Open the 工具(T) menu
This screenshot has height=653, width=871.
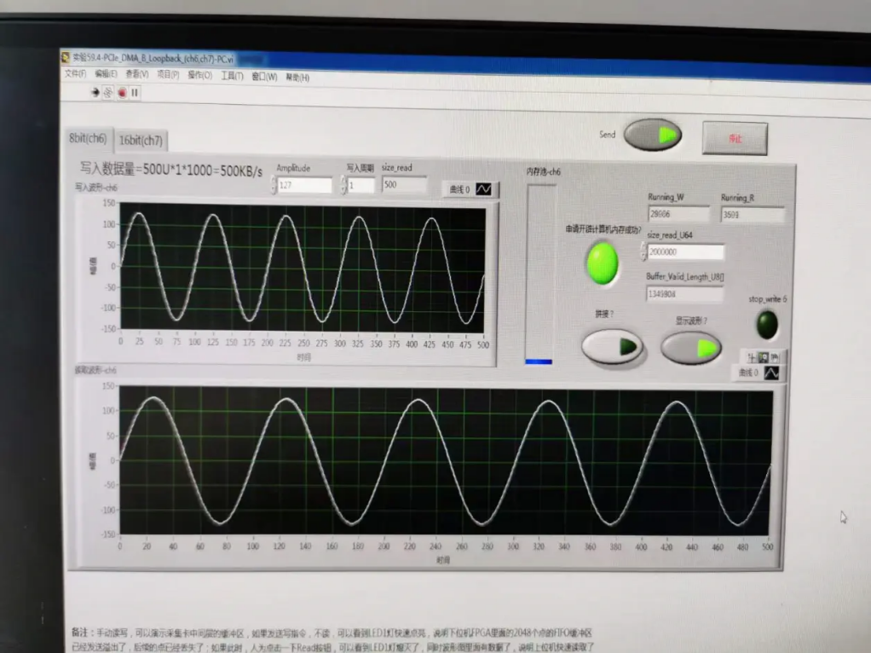tap(232, 76)
